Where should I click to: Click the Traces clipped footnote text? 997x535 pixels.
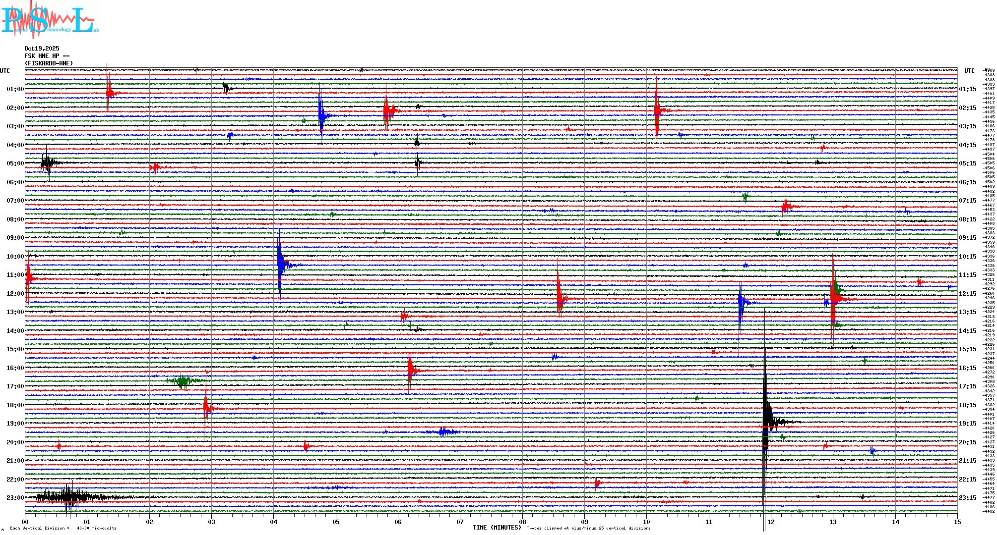click(588, 528)
